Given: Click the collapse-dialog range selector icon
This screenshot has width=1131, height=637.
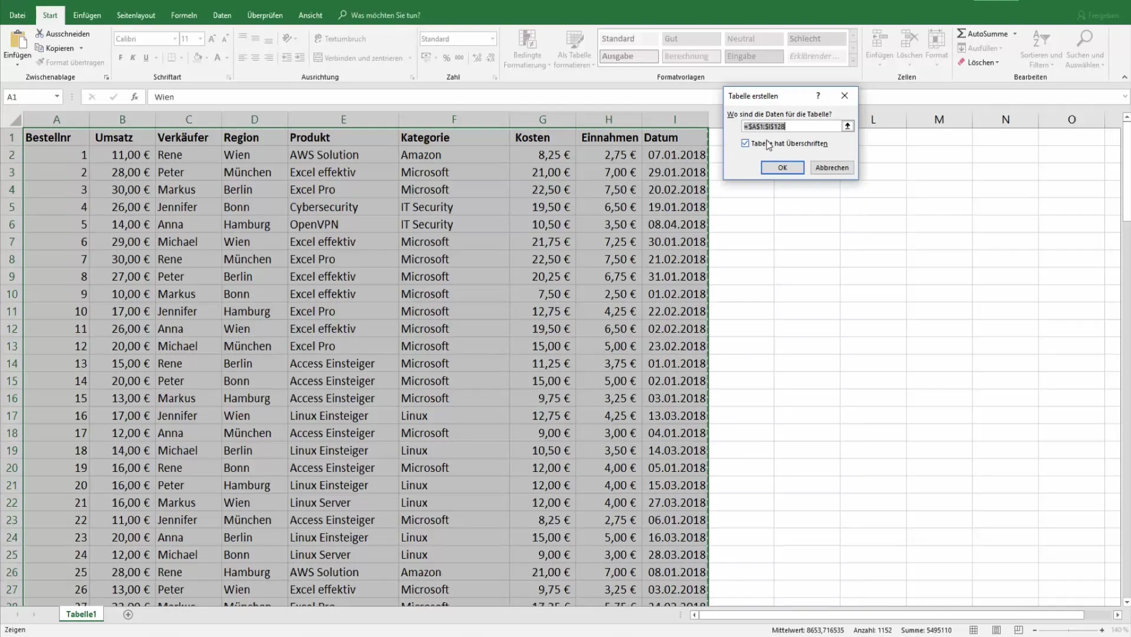Looking at the screenshot, I should [847, 126].
